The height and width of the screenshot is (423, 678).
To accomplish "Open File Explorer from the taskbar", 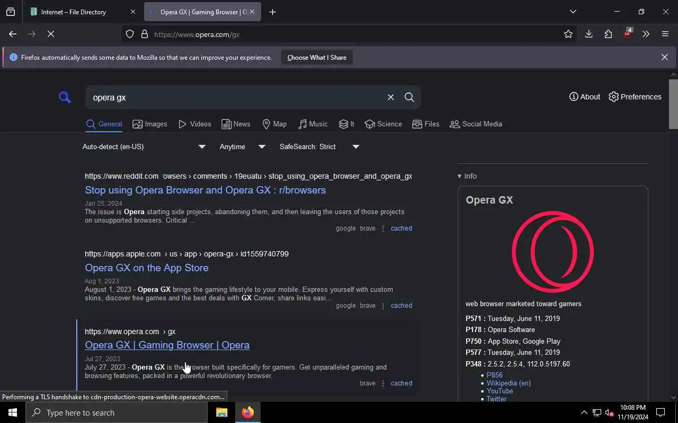I will pos(221,412).
